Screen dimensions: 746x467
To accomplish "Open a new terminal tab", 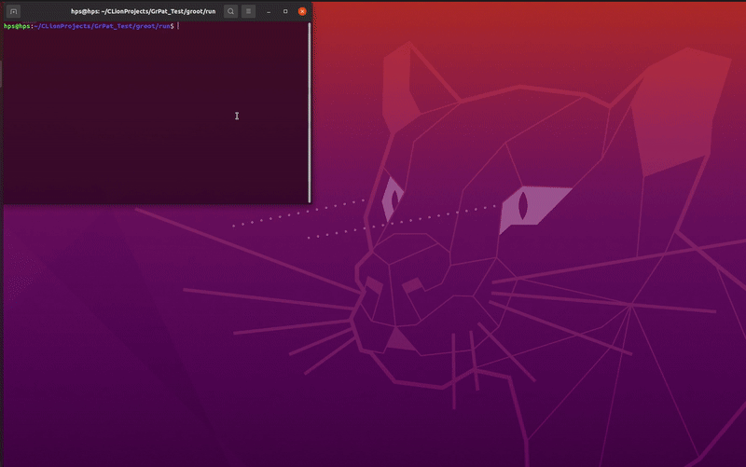I will (13, 11).
